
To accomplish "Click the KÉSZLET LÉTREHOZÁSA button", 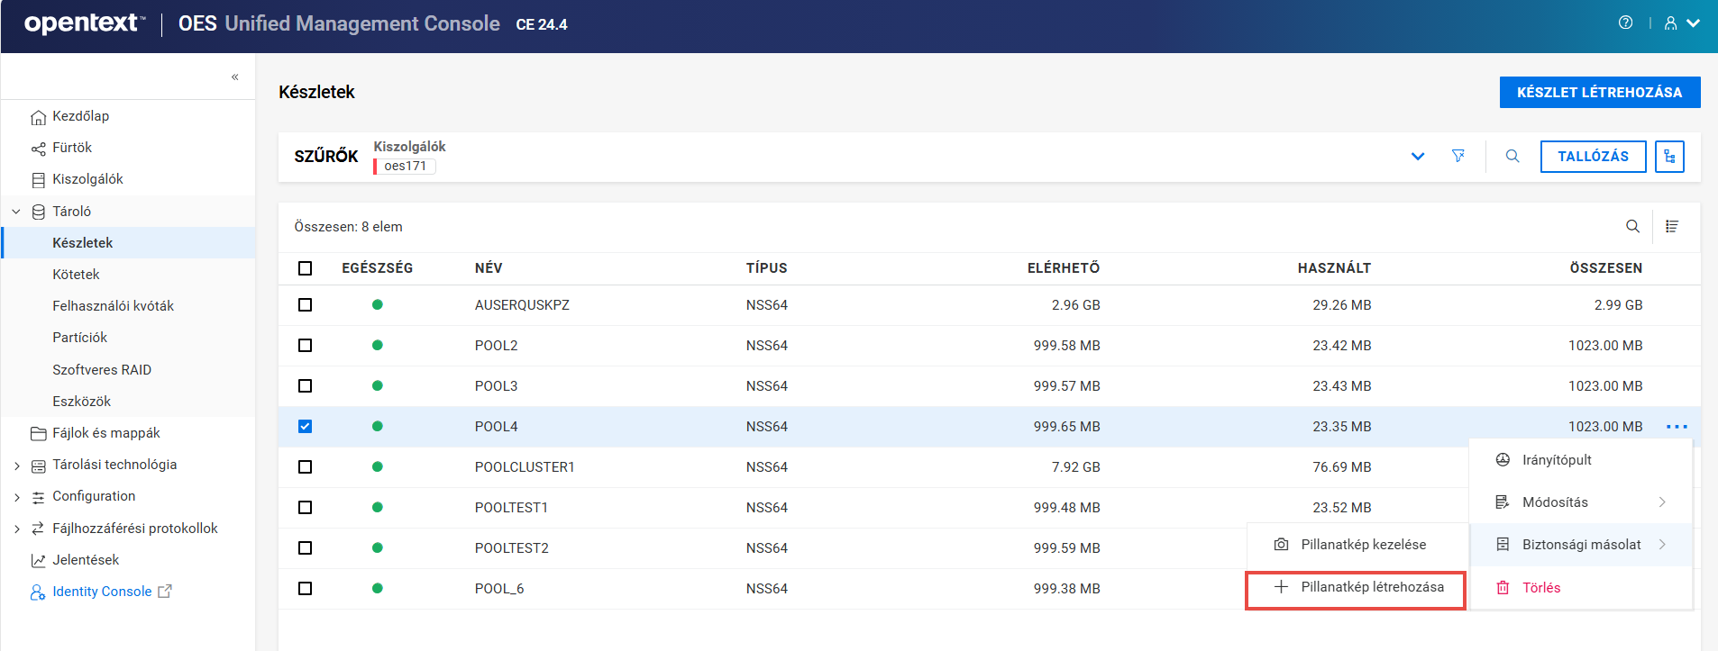I will pos(1599,92).
